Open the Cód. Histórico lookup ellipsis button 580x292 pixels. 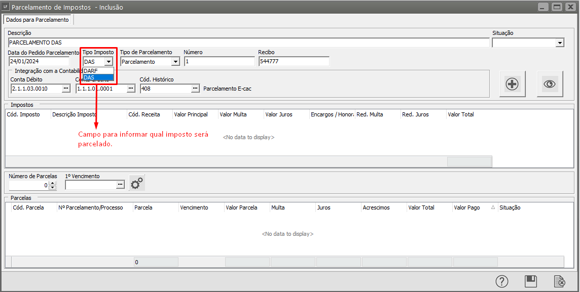coord(195,89)
